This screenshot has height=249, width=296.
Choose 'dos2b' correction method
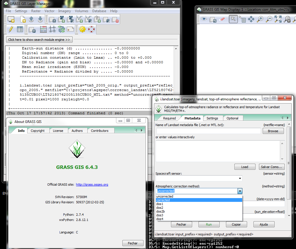199,211
